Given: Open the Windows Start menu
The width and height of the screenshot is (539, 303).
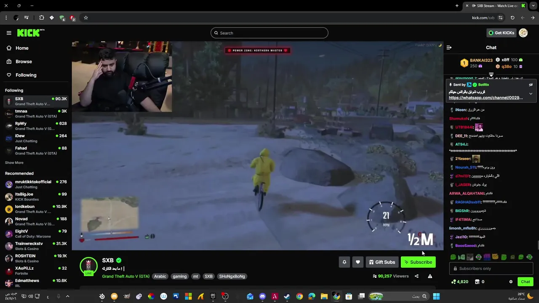Looking at the screenshot, I should tap(436, 296).
